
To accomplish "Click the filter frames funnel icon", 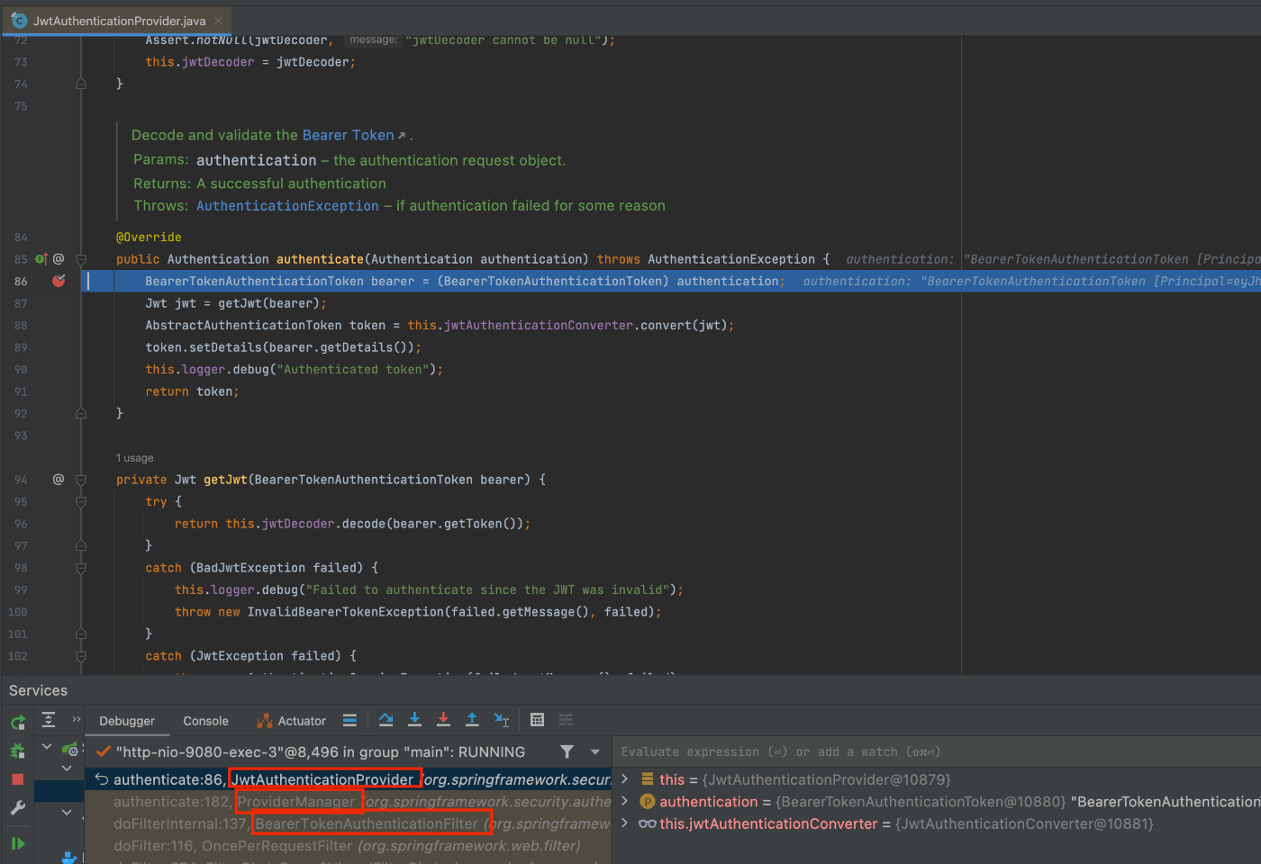I will pos(567,751).
